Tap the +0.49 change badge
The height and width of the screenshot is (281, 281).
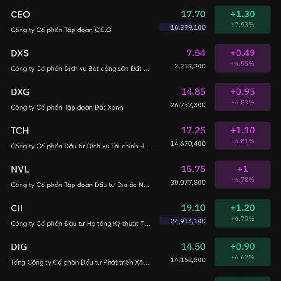[x=242, y=58]
